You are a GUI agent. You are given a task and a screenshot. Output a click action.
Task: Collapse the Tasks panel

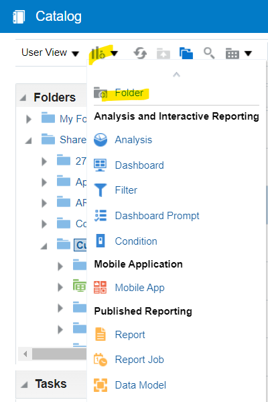coord(24,385)
